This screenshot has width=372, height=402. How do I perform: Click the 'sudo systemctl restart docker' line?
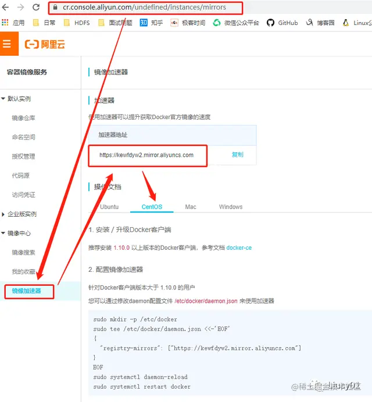click(x=142, y=387)
